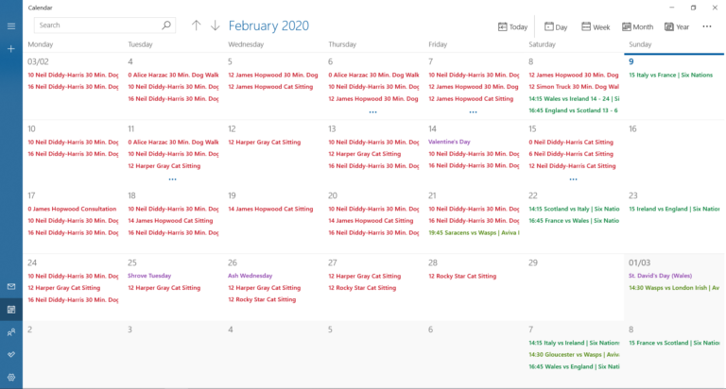Select the empty day Sunday 16
The height and width of the screenshot is (389, 726).
(674, 153)
